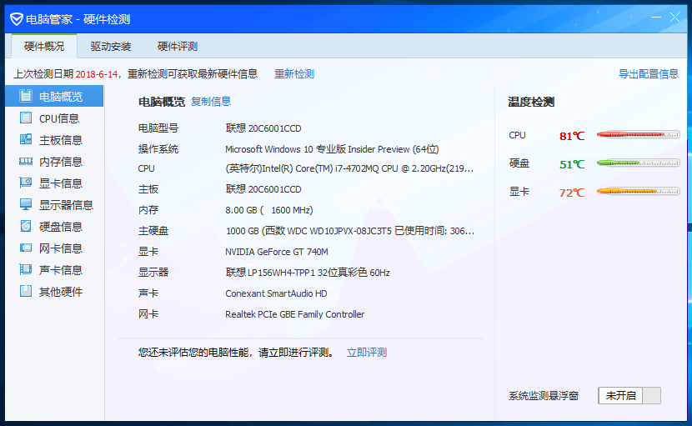This screenshot has width=692, height=426.
Task: Click the 立即评测 link
Action: (367, 353)
